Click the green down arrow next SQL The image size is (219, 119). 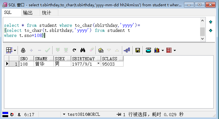(x=210, y=31)
